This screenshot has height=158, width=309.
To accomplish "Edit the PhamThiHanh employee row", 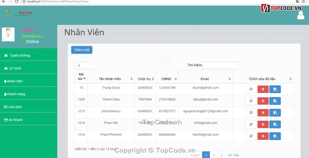I will point(251,136).
